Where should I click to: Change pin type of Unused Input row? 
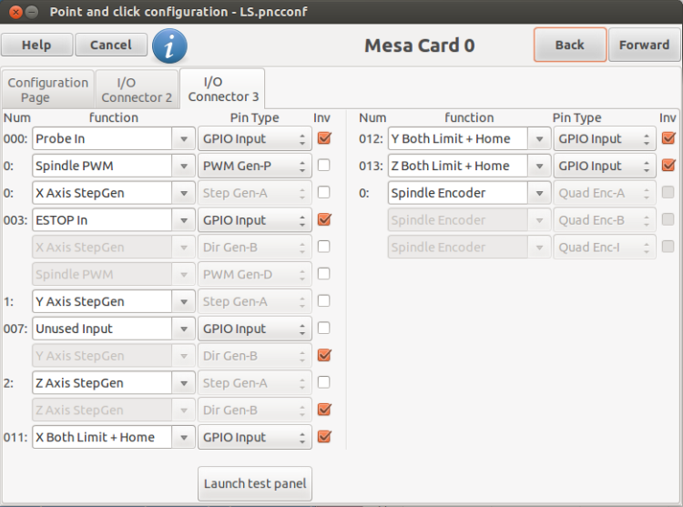(255, 329)
